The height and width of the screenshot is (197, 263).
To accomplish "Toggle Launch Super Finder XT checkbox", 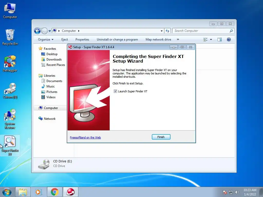I will tap(115, 91).
